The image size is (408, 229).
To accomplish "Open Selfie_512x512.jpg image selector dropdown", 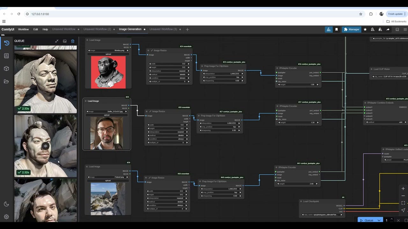I will (107, 111).
